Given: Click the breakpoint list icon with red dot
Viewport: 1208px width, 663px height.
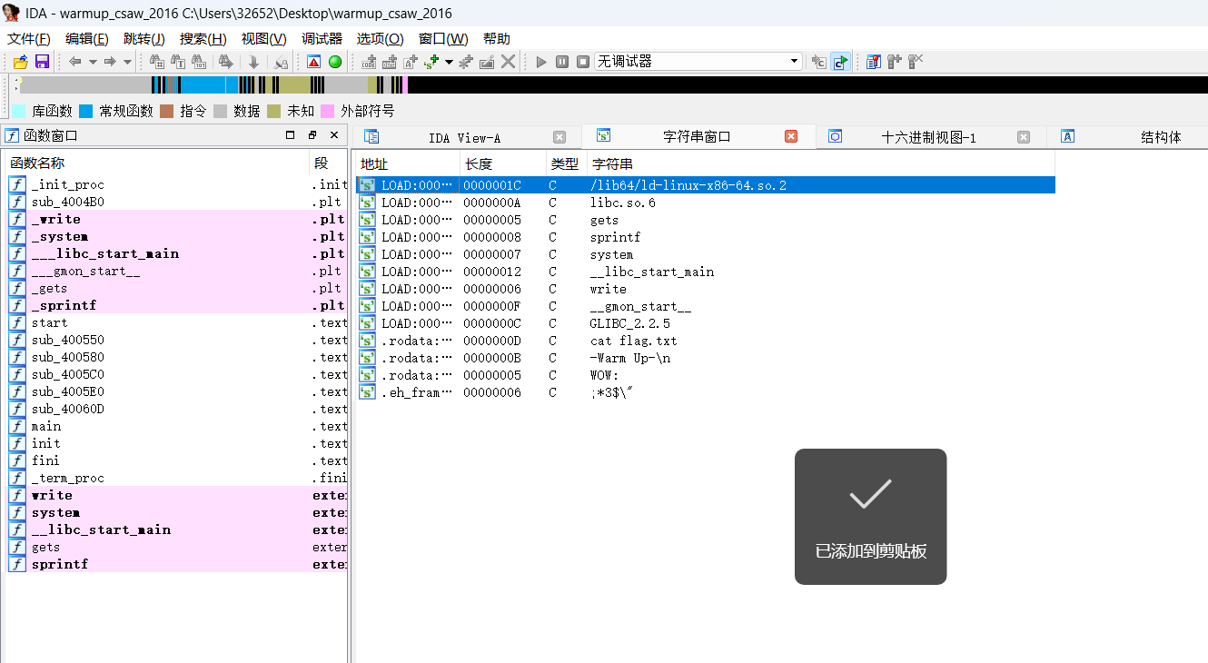Looking at the screenshot, I should tap(874, 62).
